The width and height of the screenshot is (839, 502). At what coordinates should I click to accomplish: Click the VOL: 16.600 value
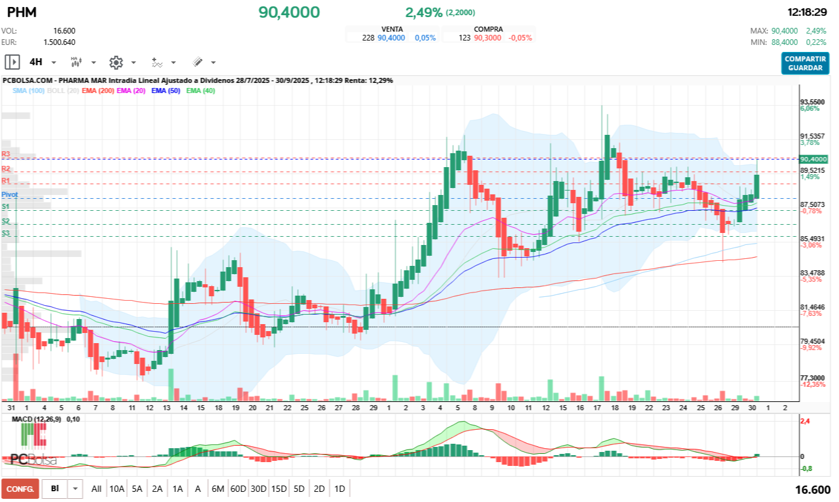(64, 30)
